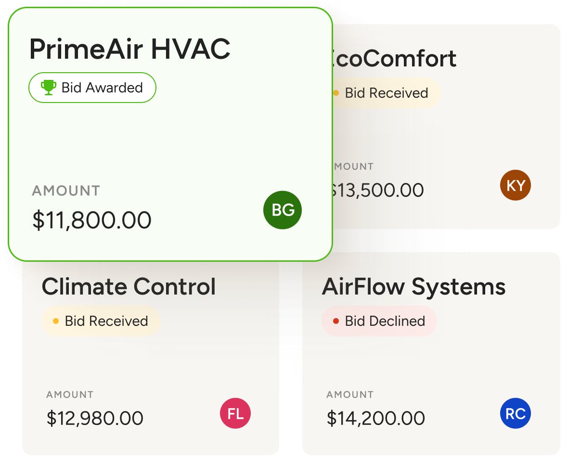The height and width of the screenshot is (462, 568).
Task: Select EcoComfort's Bid Received badge
Action: [x=386, y=93]
